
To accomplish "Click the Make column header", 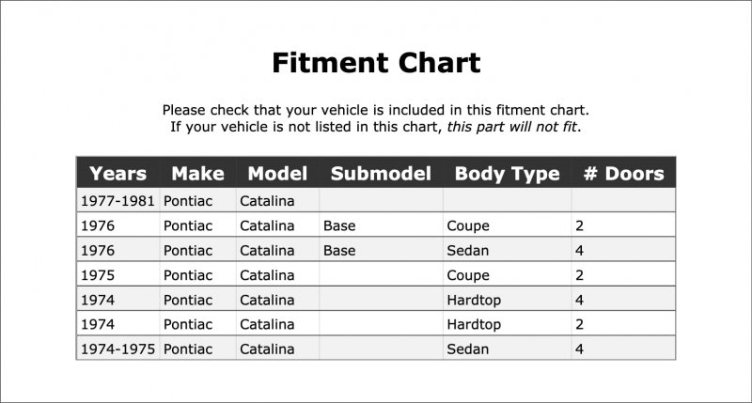I will 197,173.
